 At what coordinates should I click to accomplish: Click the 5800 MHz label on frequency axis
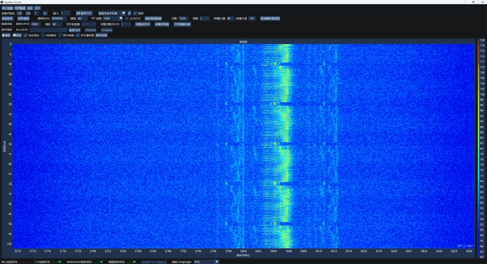tap(243, 251)
